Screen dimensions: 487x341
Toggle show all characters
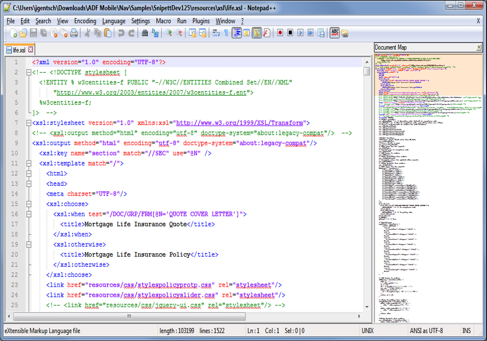(226, 32)
